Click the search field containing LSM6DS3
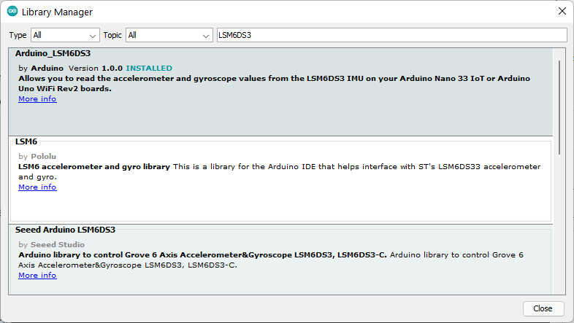Image resolution: width=574 pixels, height=323 pixels. click(x=391, y=35)
